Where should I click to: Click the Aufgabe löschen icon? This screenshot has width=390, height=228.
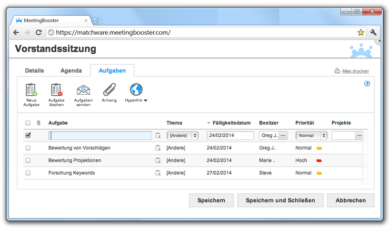56,90
